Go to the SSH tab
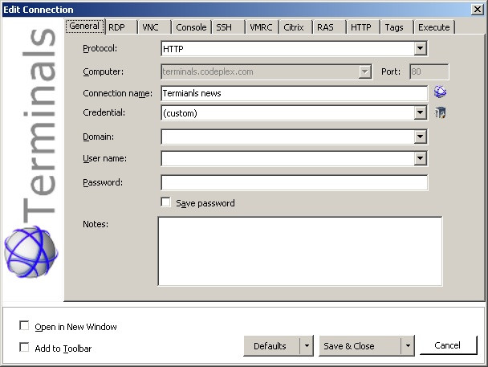 (228, 27)
